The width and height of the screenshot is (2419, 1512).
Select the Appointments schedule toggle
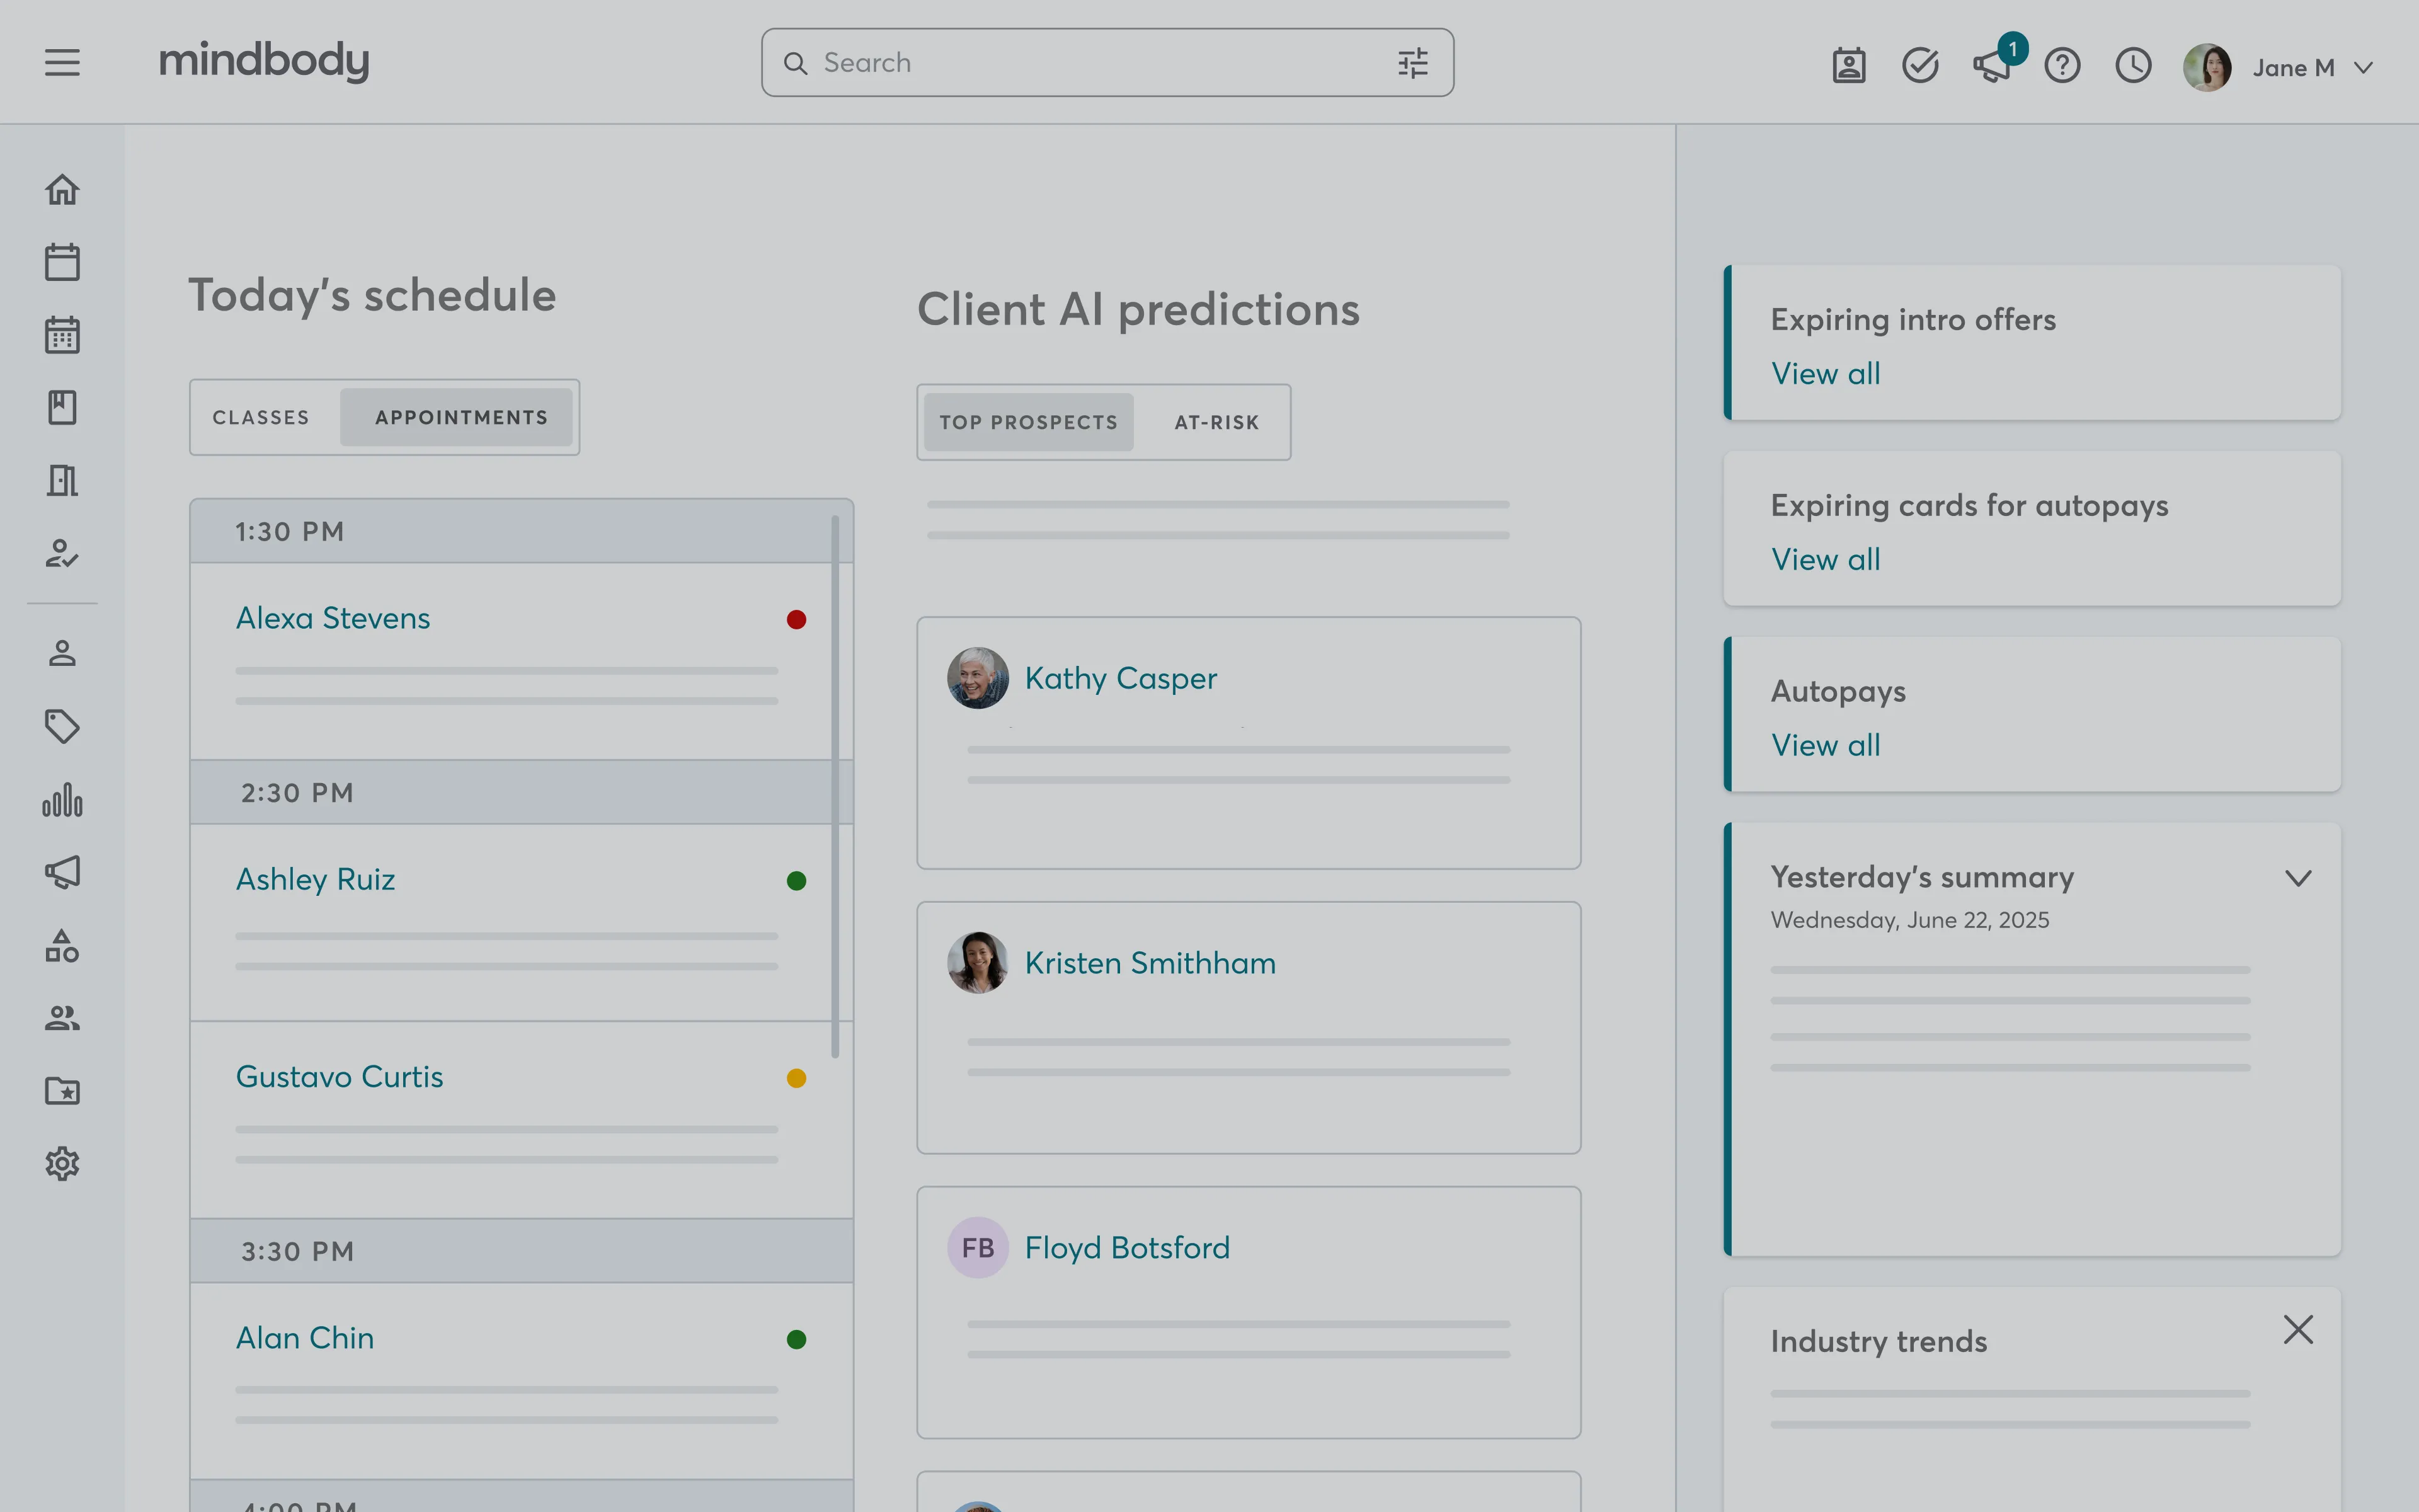461,417
